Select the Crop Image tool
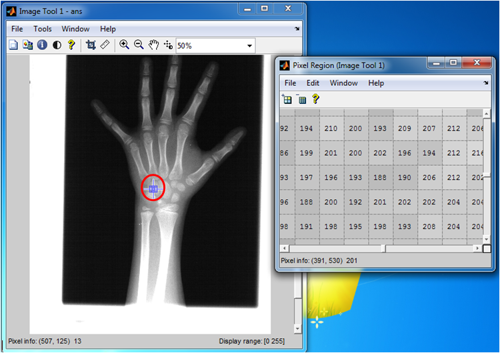 point(91,45)
